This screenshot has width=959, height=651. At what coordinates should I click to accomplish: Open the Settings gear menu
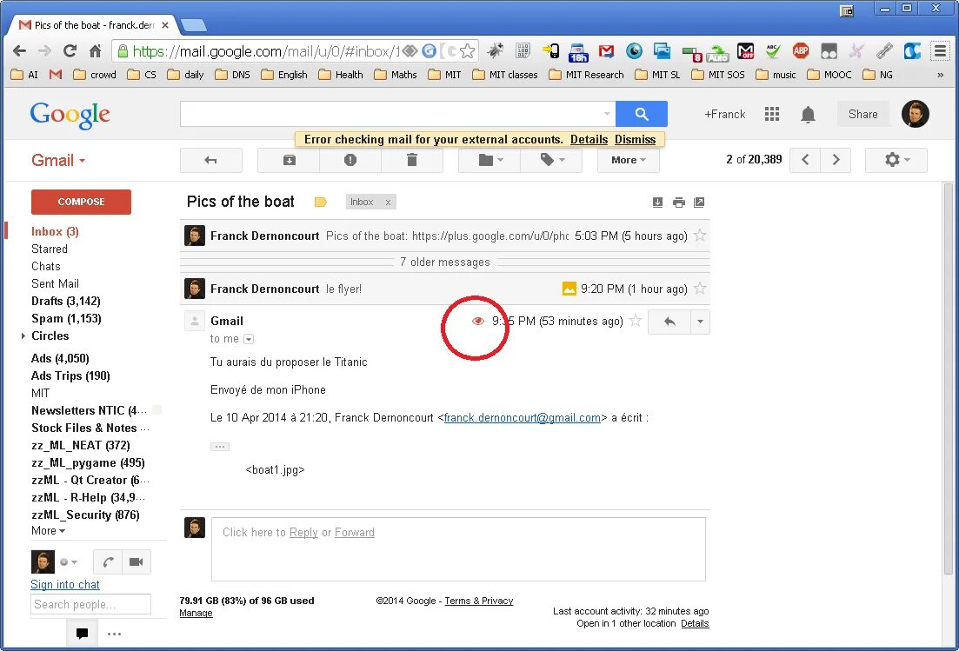(896, 160)
